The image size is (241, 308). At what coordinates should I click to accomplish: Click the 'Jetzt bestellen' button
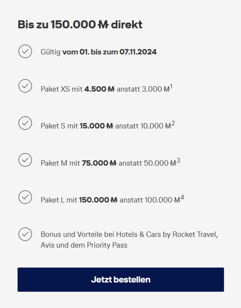(x=121, y=280)
